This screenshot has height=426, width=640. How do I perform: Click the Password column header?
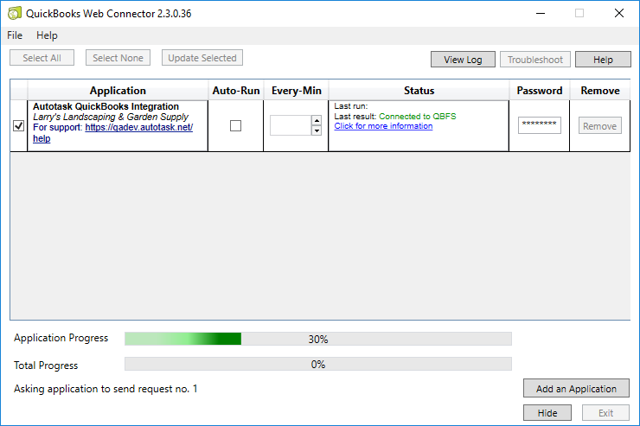[x=539, y=91]
